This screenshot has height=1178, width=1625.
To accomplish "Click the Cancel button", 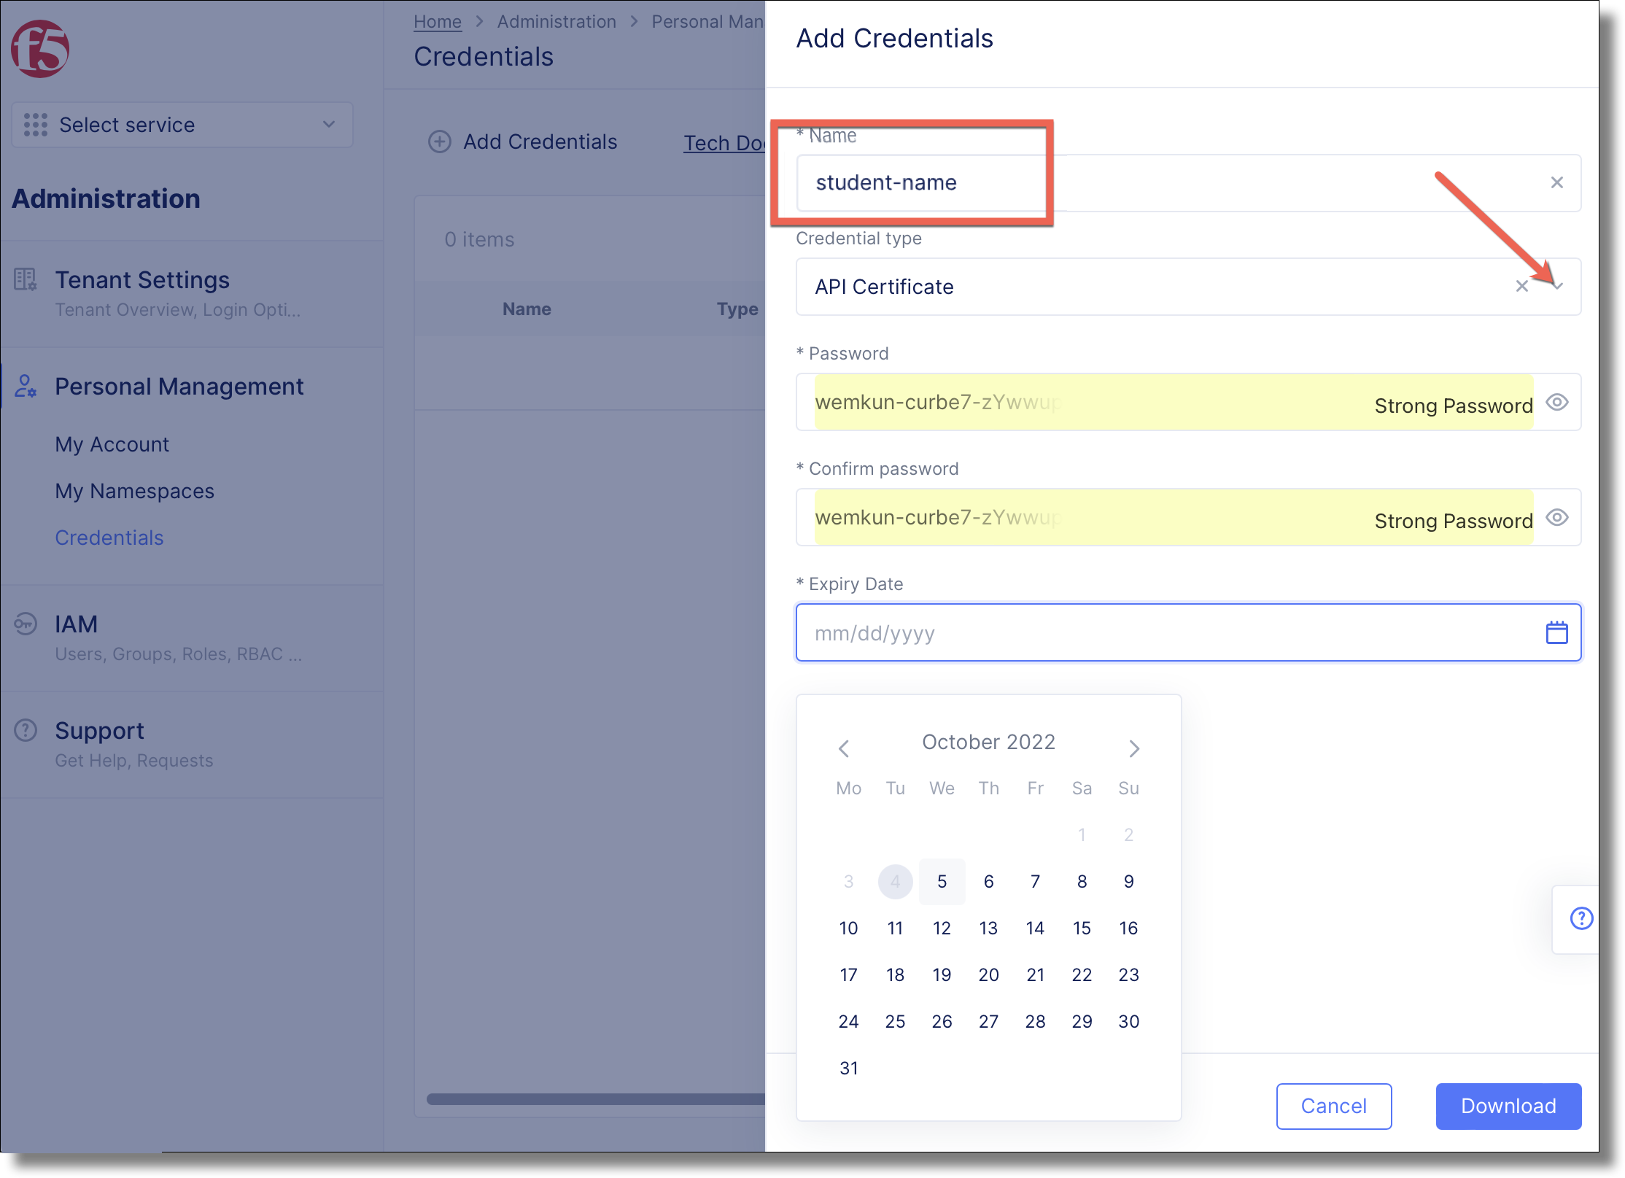I will tap(1334, 1106).
